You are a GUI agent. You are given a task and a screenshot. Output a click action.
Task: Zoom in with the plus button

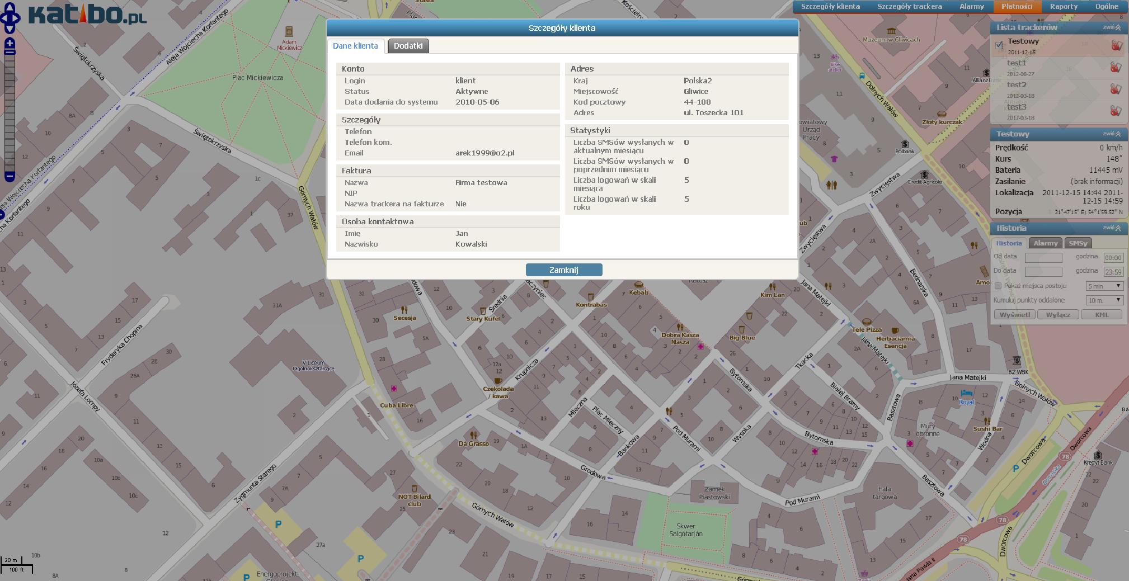click(10, 43)
